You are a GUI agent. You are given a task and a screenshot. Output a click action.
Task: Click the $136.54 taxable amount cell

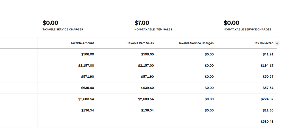[88, 110]
